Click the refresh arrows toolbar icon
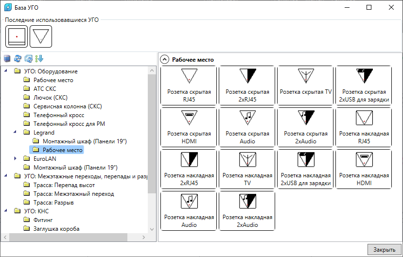 tap(18, 59)
